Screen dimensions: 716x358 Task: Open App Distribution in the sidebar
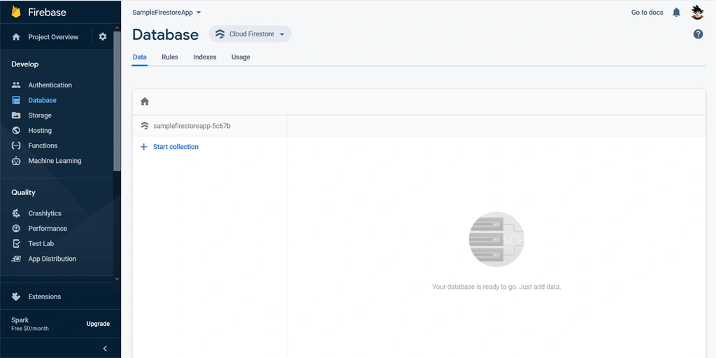pos(52,259)
